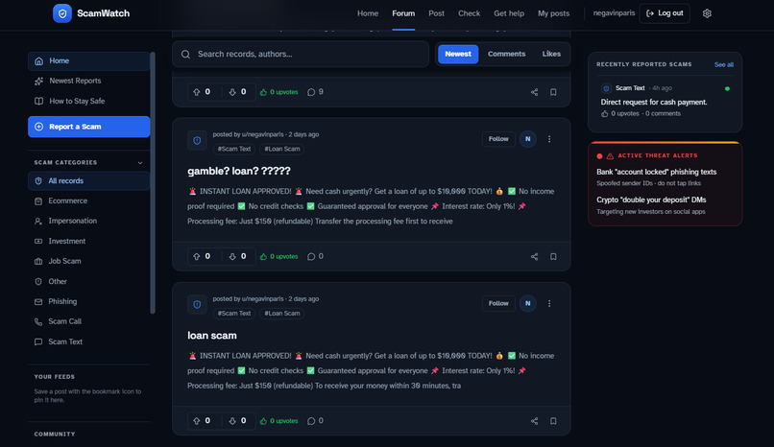Go to the Home nav link
Viewport: 774px width, 447px height.
click(x=368, y=13)
